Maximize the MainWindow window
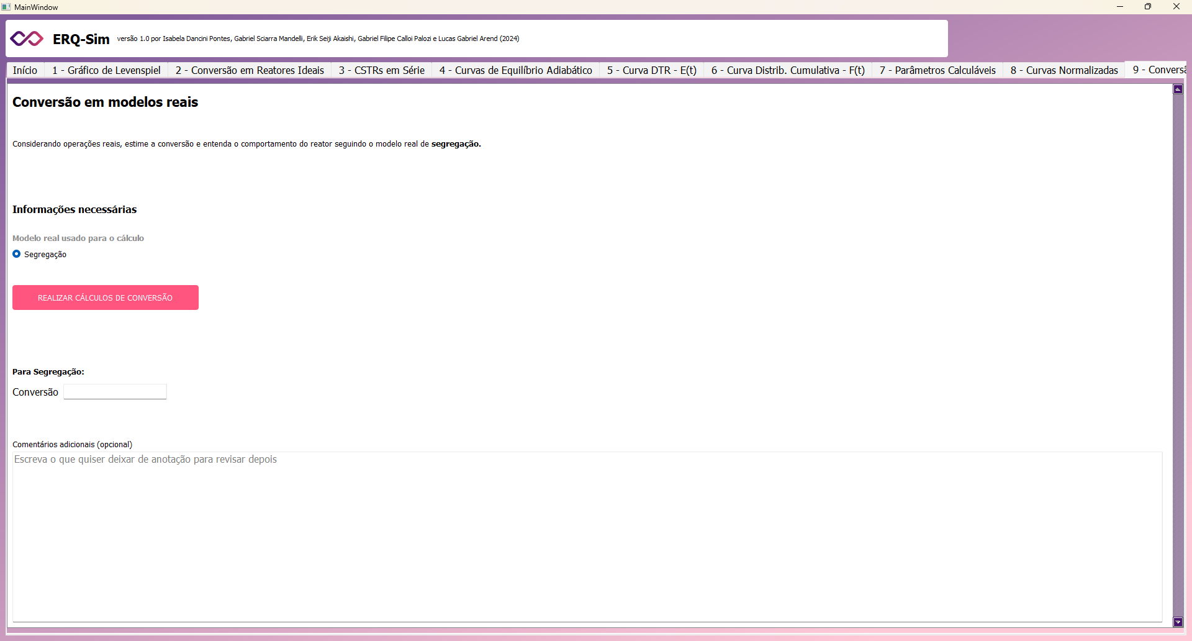 [x=1148, y=7]
